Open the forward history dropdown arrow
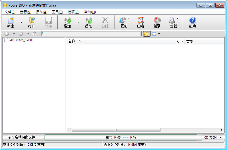The image size is (227, 150). tap(28, 34)
